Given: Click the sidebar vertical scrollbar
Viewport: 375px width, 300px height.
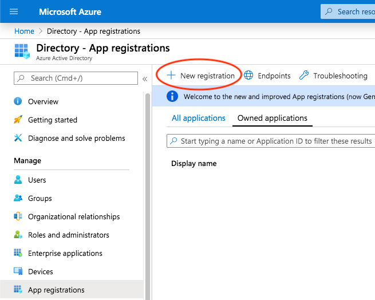Looking at the screenshot, I should (148, 195).
